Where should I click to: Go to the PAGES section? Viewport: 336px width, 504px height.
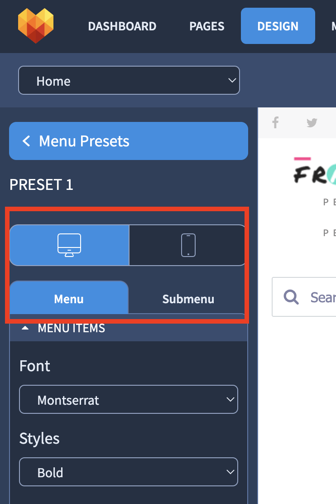coord(207,26)
